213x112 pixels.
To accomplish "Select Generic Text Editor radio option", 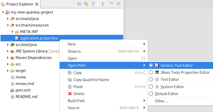I will click(x=151, y=65).
